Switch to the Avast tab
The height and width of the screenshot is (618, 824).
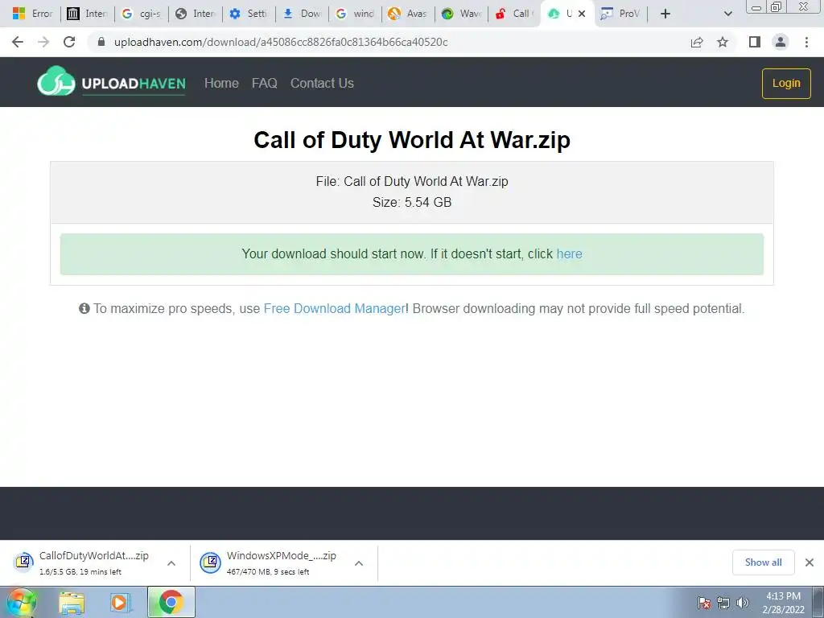(408, 14)
